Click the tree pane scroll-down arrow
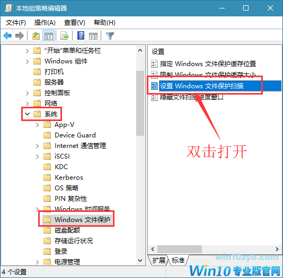The image size is (283, 278). point(140,261)
